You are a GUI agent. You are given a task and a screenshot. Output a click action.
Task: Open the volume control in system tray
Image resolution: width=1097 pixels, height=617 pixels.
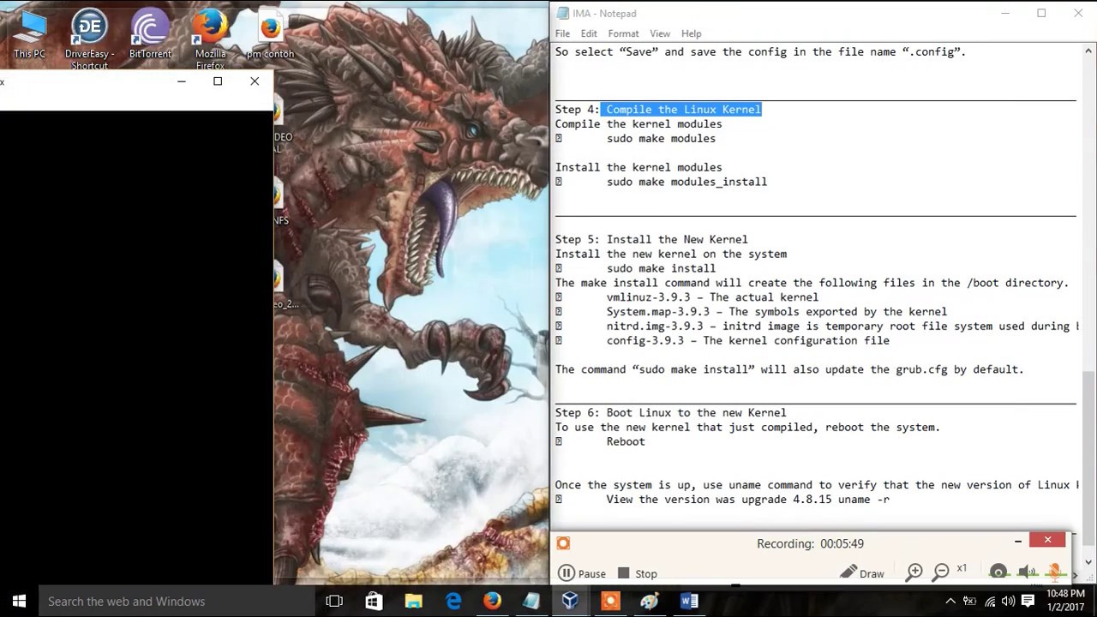(x=1008, y=601)
